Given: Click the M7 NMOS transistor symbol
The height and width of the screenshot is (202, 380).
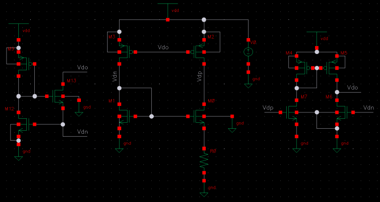Looking at the screenshot, I should click(293, 112).
